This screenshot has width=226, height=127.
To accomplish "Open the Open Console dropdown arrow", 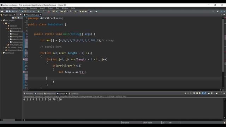I will tap(219, 93).
